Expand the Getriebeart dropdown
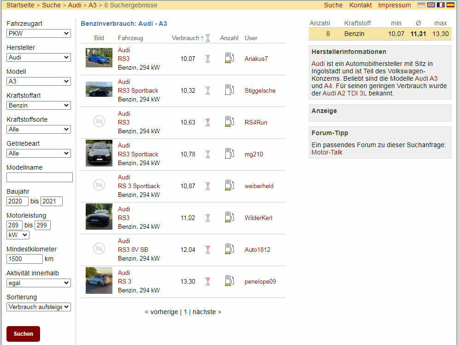 tap(39, 154)
